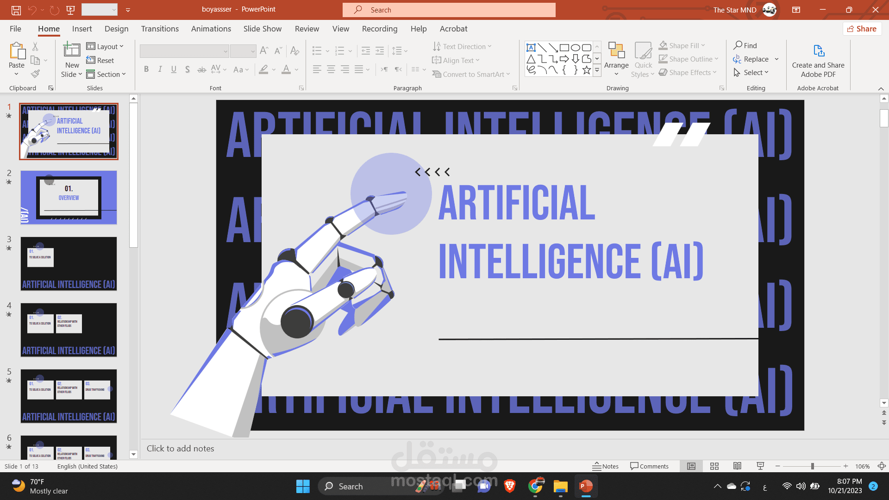Switch to the Animations tab
The image size is (889, 500).
click(211, 29)
